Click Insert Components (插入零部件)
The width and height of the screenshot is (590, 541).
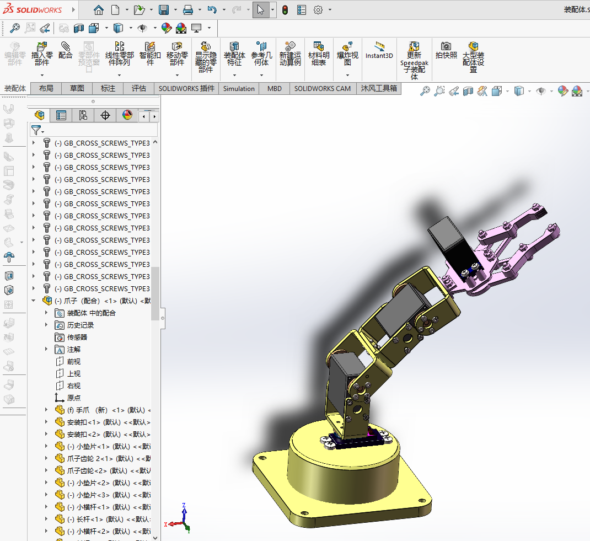(x=42, y=55)
